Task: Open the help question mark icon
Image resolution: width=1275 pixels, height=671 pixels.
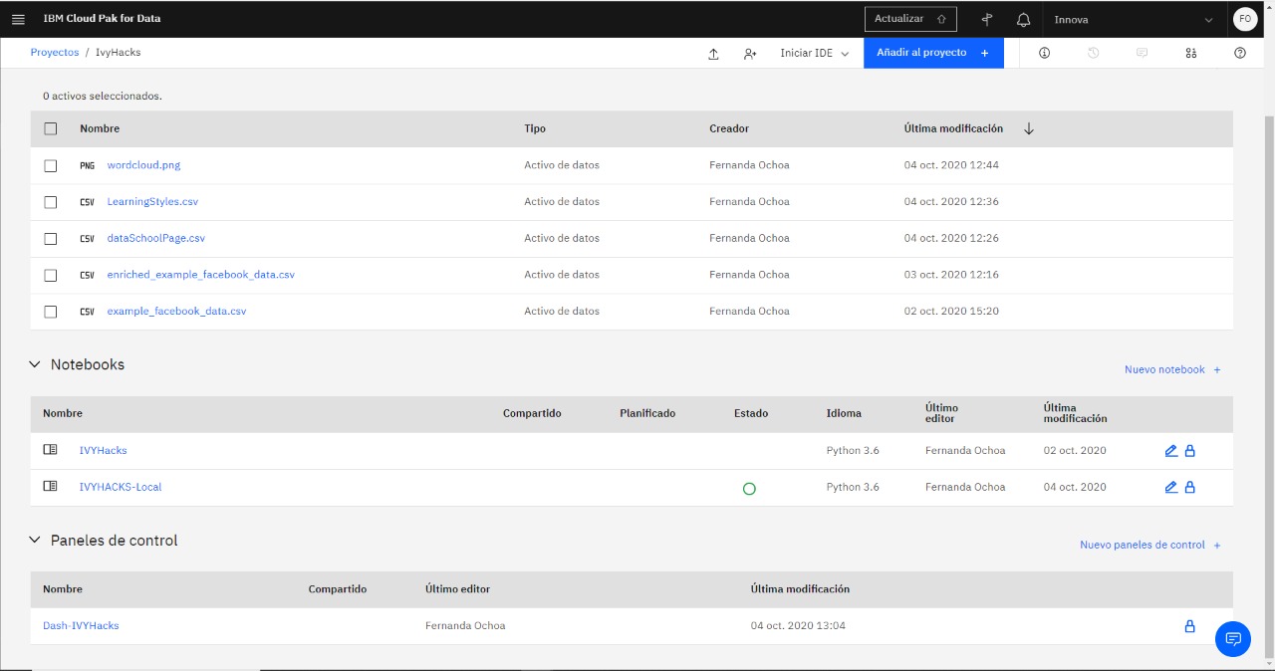Action: coord(1239,53)
